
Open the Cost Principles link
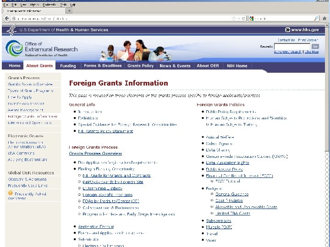pos(229,201)
